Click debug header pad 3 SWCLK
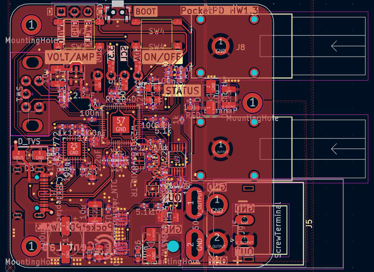374x272 pixels. (88, 12)
